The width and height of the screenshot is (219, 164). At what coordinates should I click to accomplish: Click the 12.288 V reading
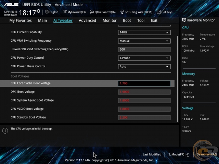[187, 119]
